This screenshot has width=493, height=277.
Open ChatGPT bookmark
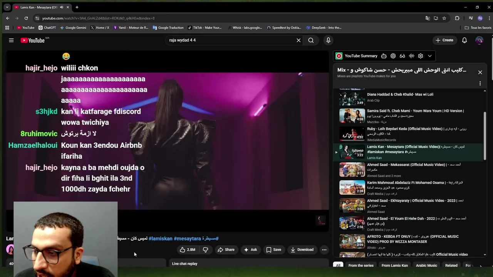click(x=47, y=28)
